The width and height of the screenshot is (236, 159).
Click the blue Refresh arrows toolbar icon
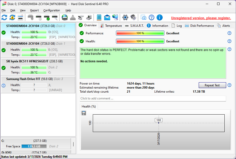(4, 17)
